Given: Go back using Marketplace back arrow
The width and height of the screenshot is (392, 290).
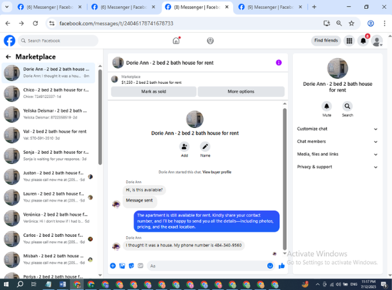Looking at the screenshot, I should coord(8,57).
